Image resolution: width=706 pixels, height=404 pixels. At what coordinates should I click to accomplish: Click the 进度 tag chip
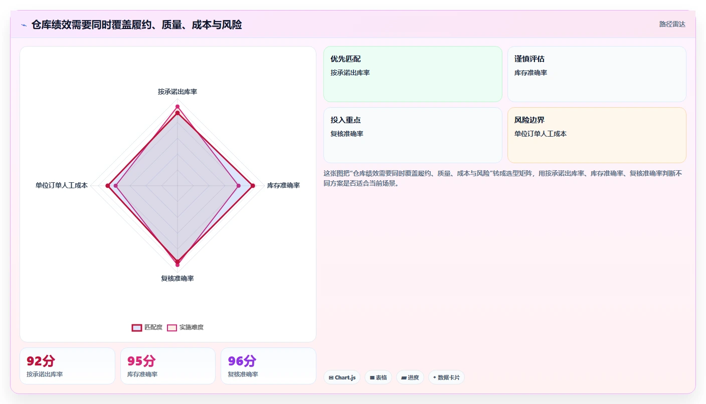(x=410, y=377)
